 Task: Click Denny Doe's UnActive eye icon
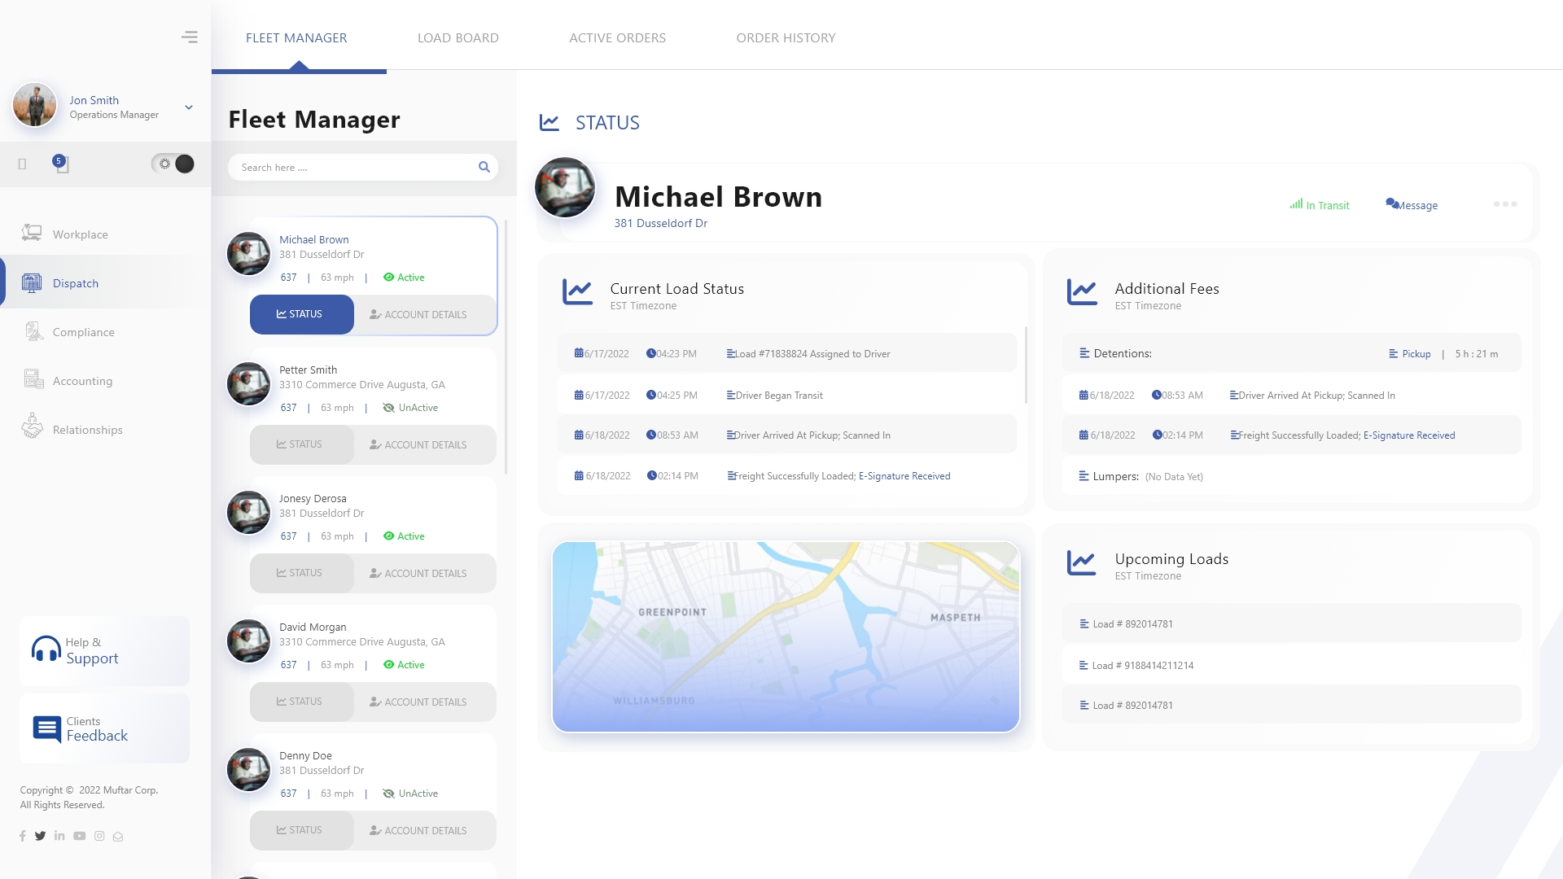(x=388, y=794)
